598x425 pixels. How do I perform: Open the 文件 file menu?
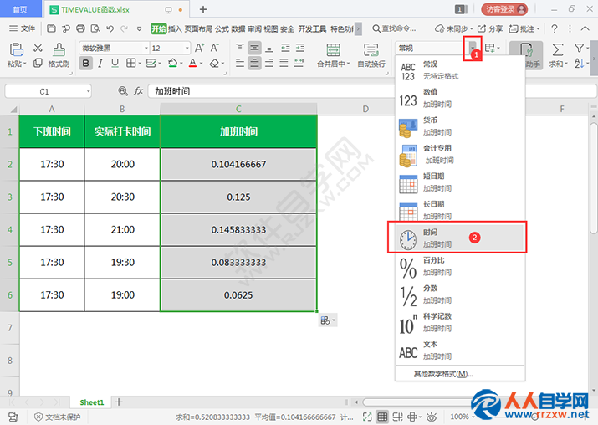[23, 28]
